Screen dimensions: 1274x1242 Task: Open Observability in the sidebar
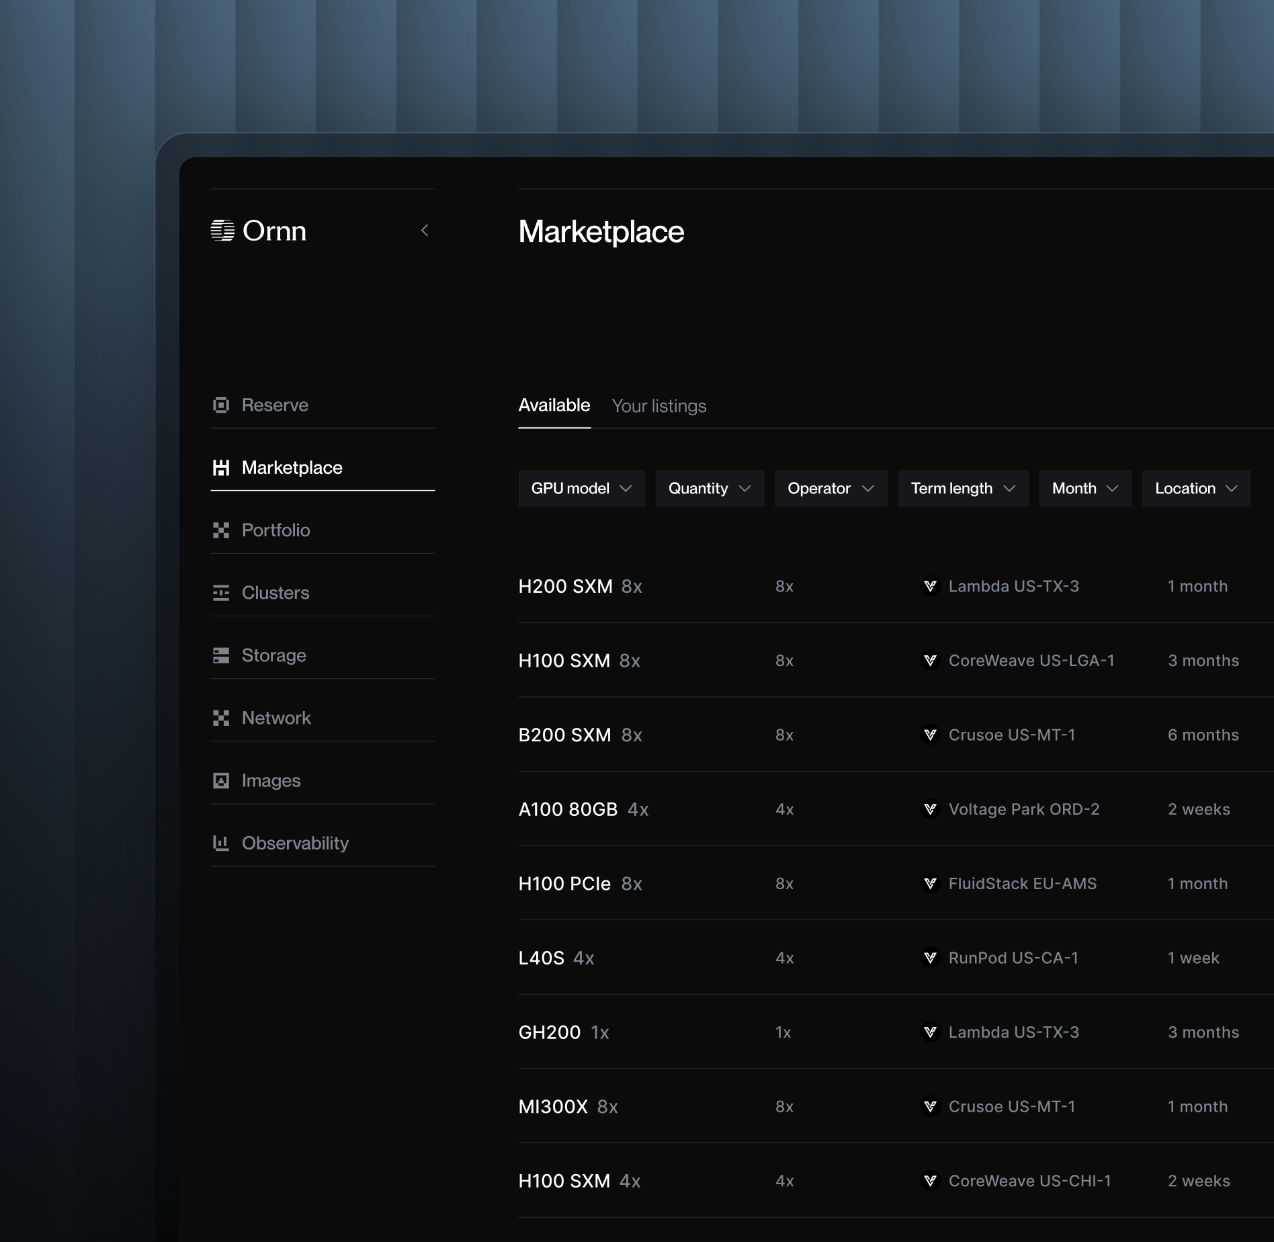[x=323, y=842]
